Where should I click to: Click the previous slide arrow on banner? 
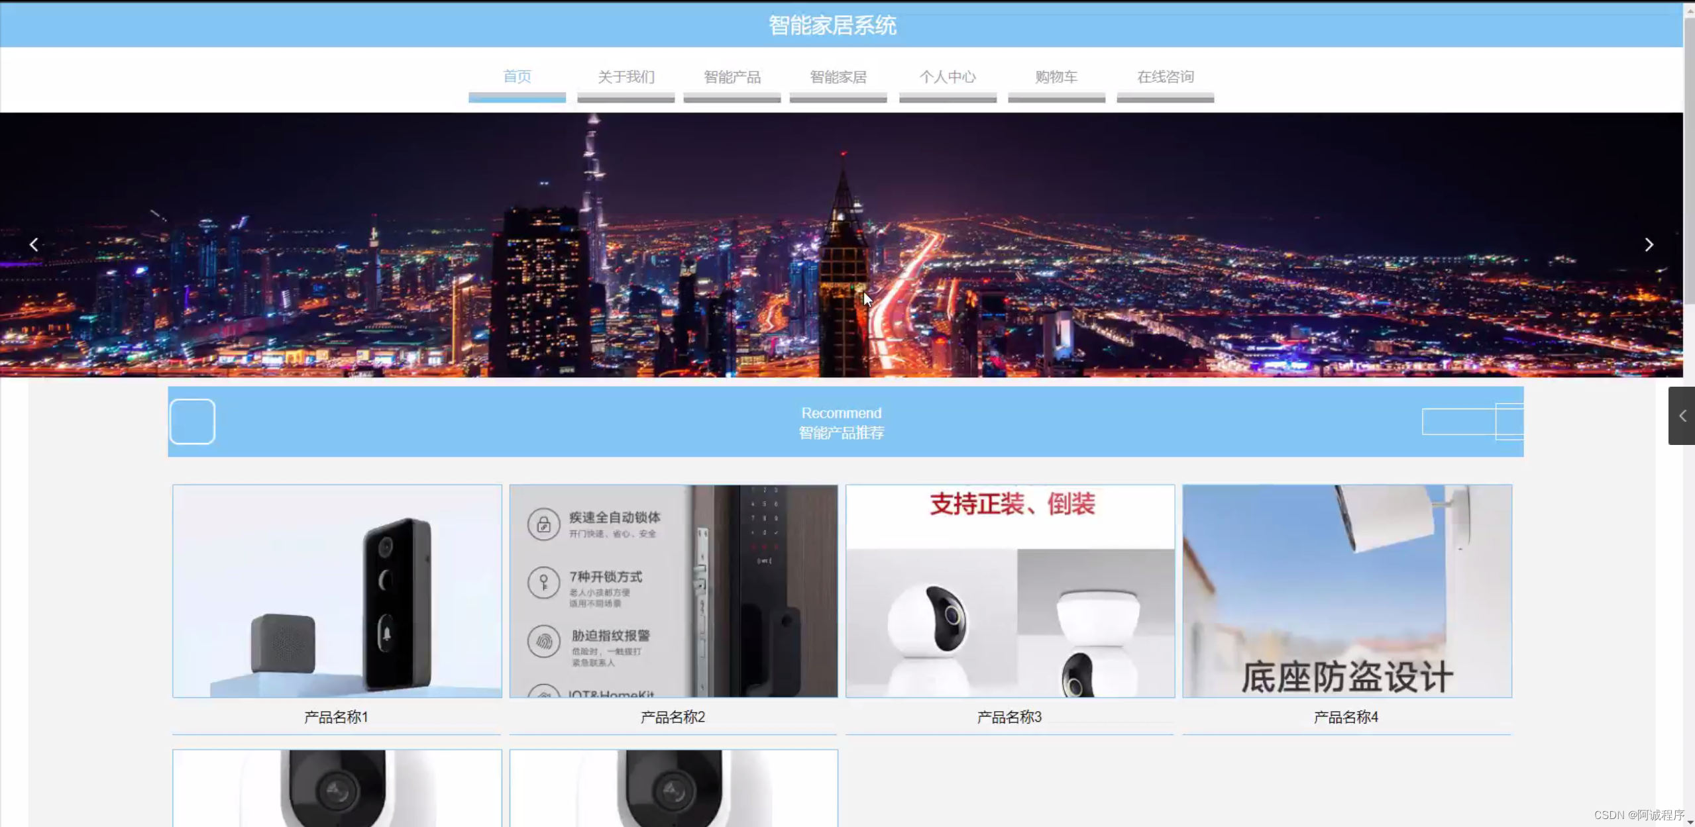click(x=34, y=245)
